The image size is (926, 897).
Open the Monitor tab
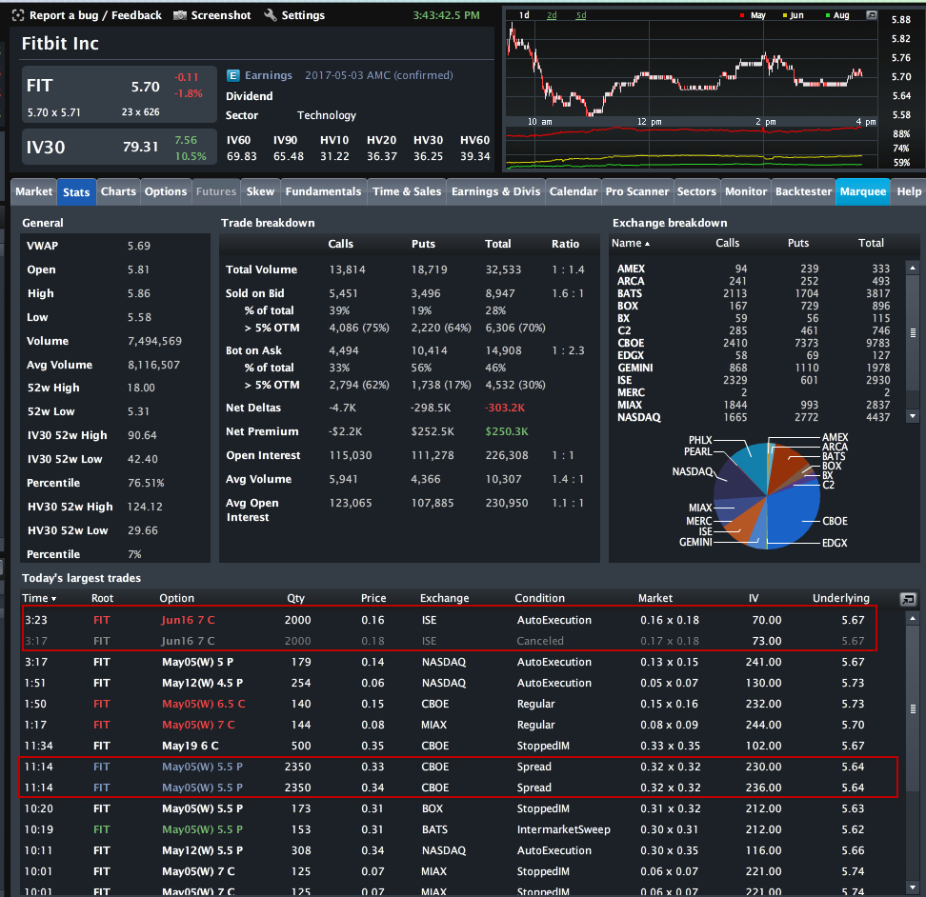pos(746,191)
